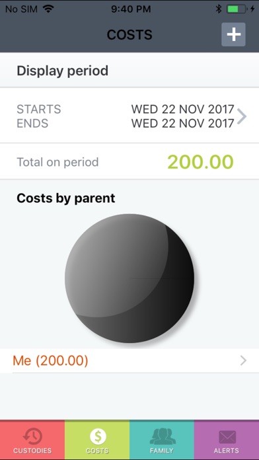Tap the 200.00 total on period

(200, 162)
